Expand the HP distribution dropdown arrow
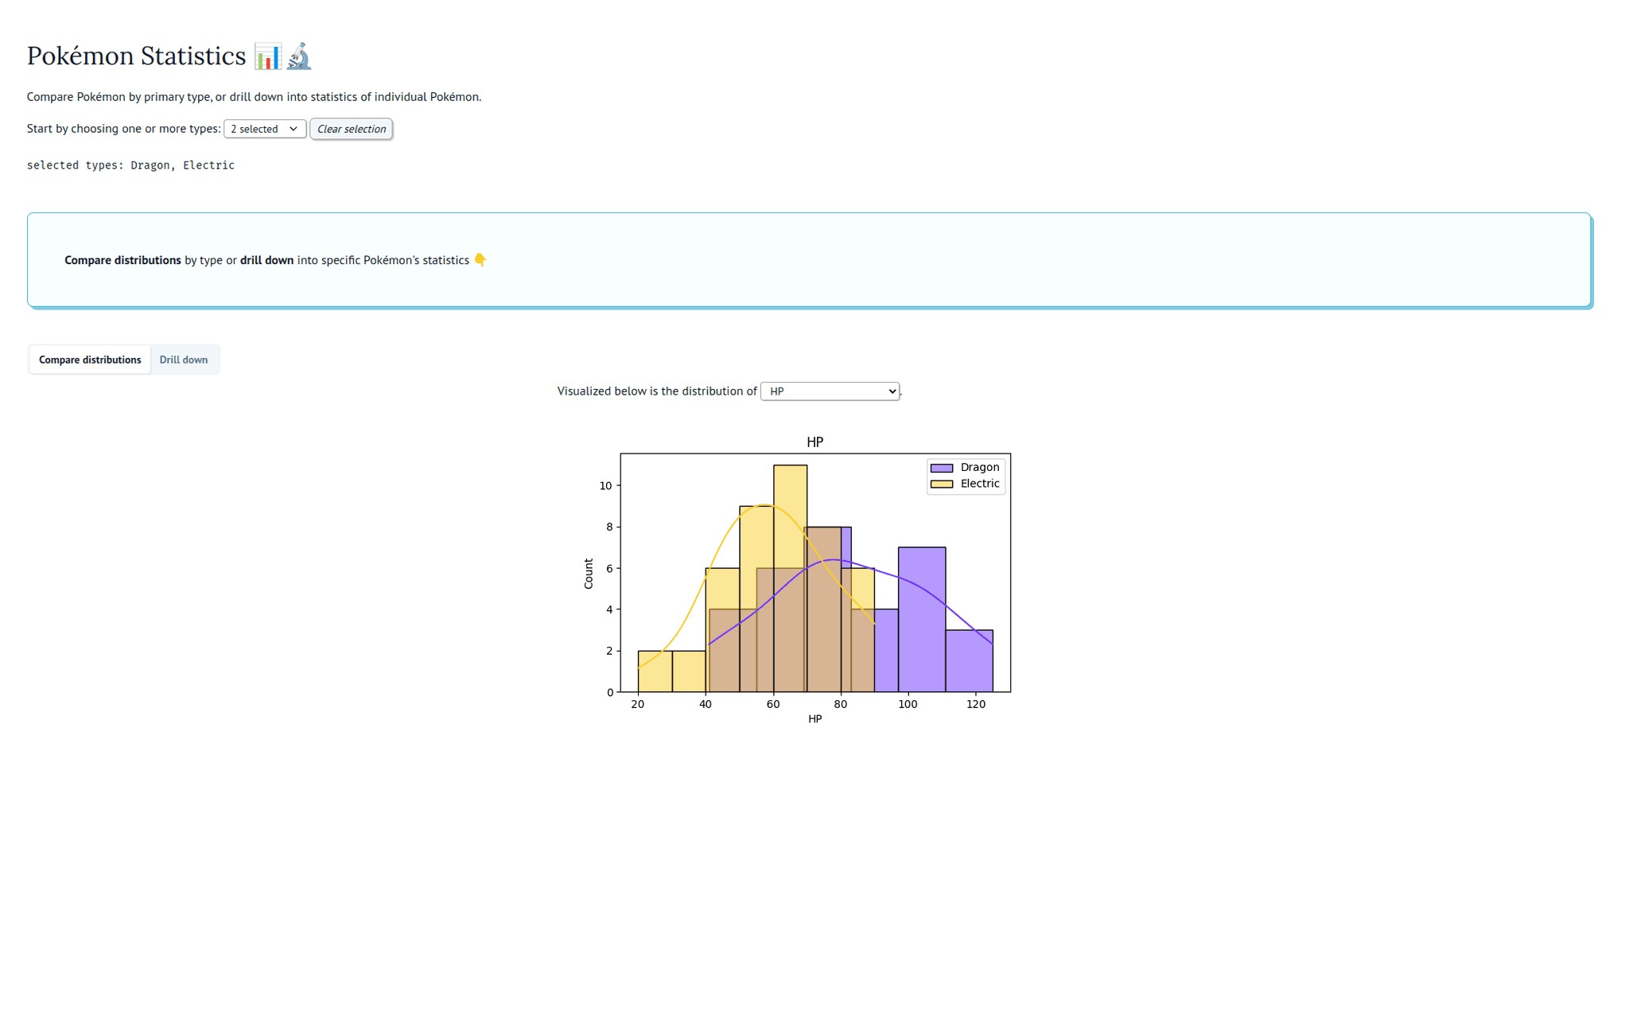Screen dimensions: 1629x1031 890,391
